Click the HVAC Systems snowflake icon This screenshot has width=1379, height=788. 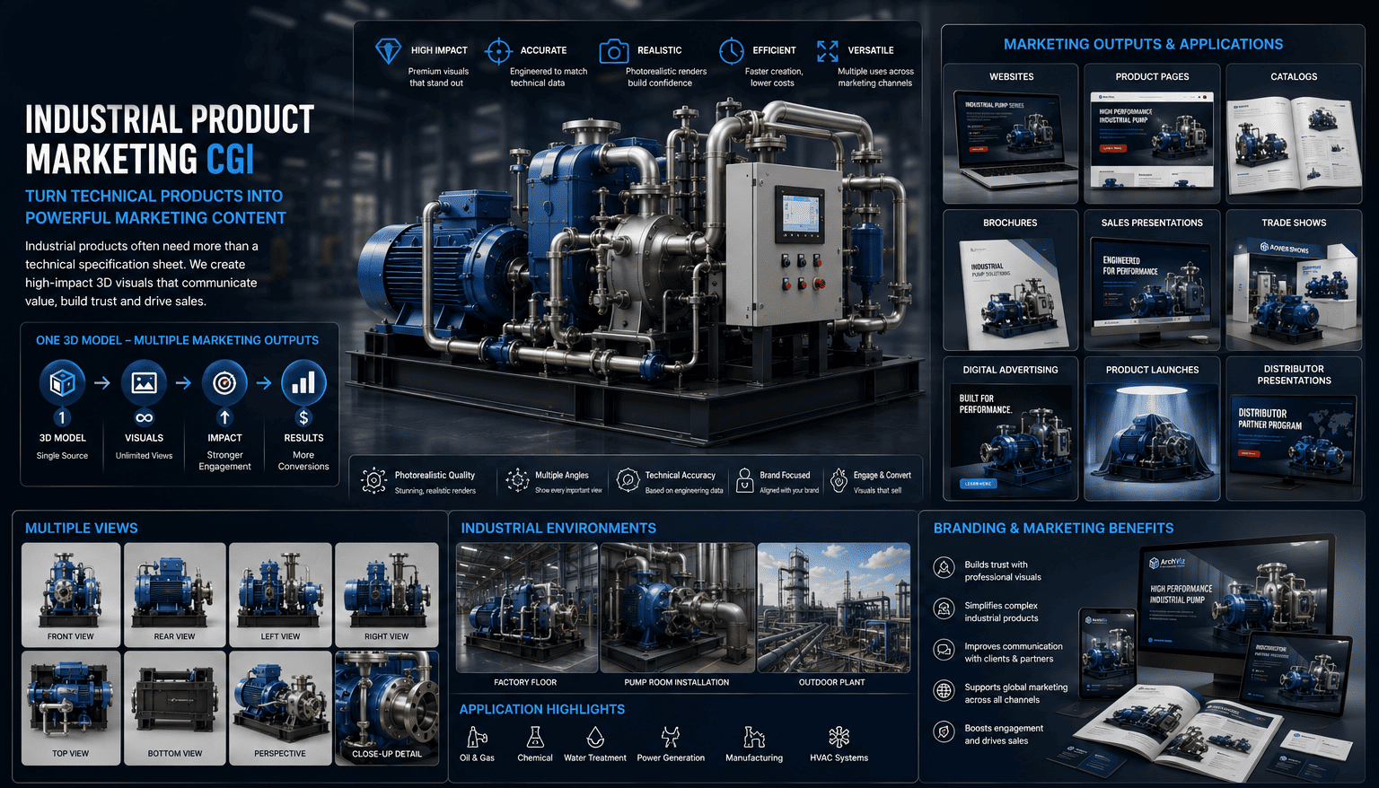839,737
